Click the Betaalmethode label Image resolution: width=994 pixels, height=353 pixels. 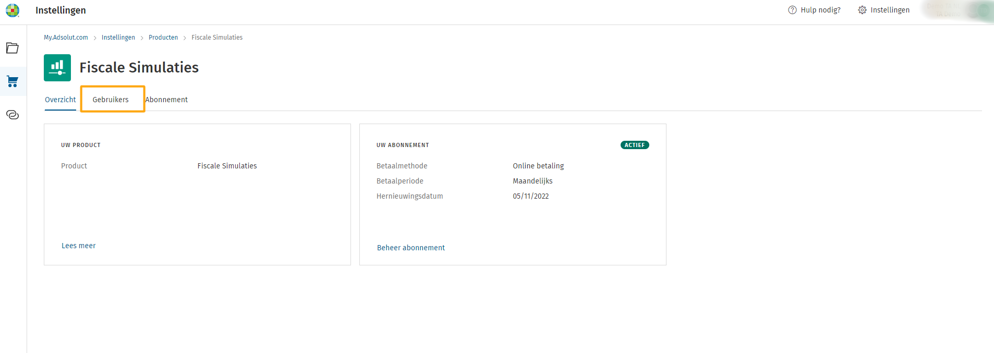click(402, 166)
